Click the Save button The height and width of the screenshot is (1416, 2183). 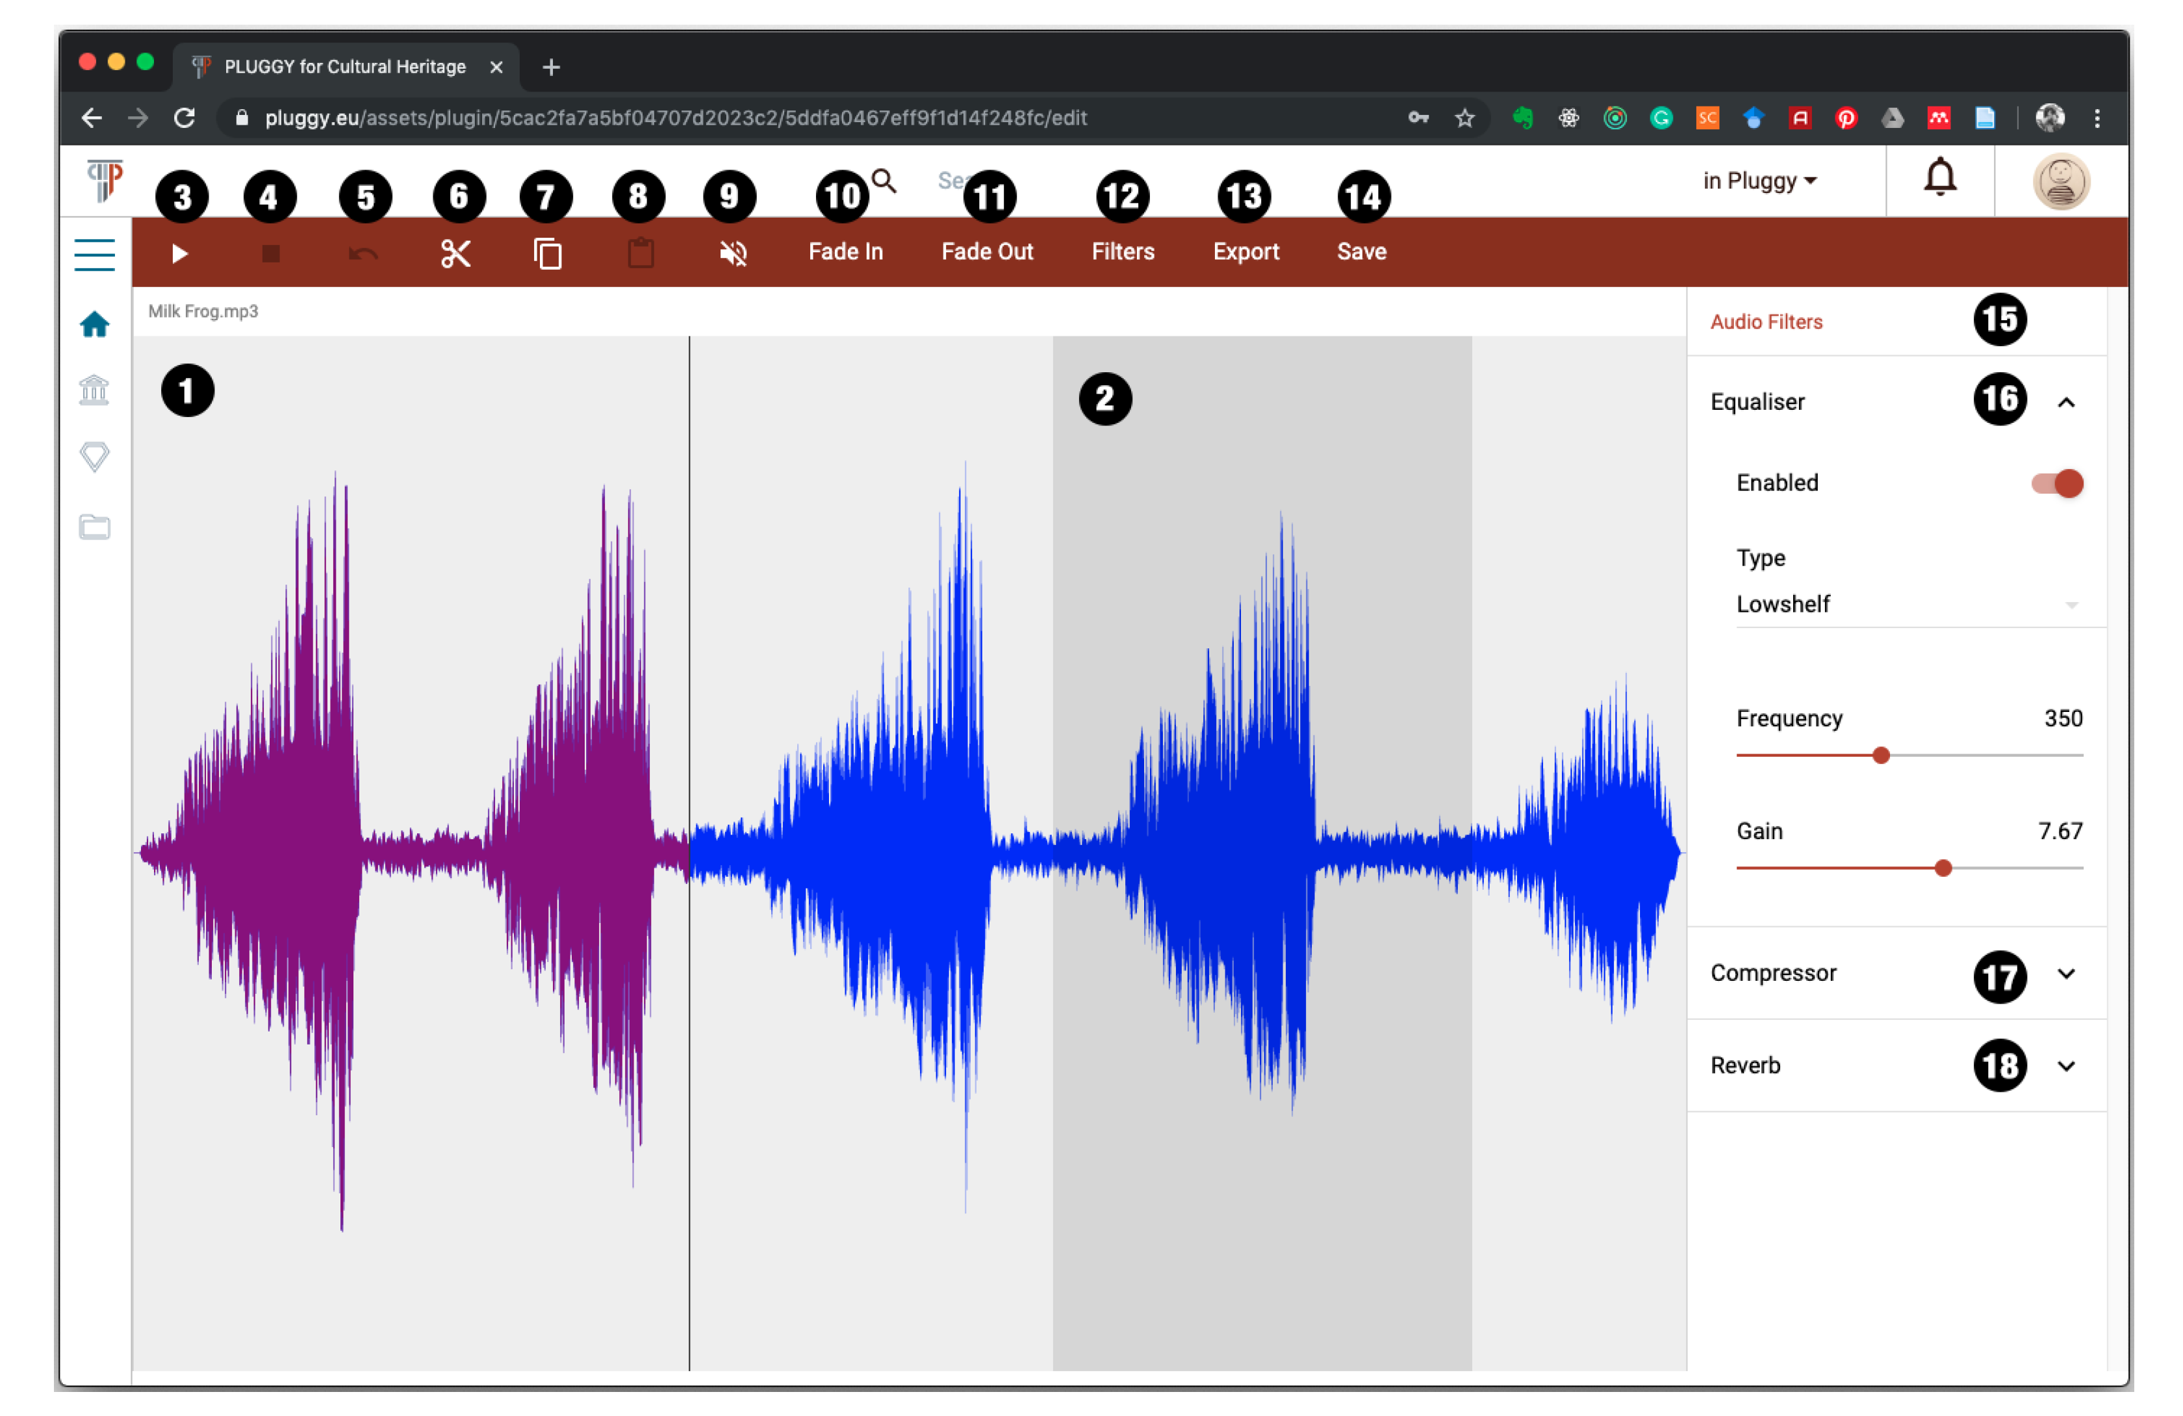pyautogui.click(x=1361, y=252)
